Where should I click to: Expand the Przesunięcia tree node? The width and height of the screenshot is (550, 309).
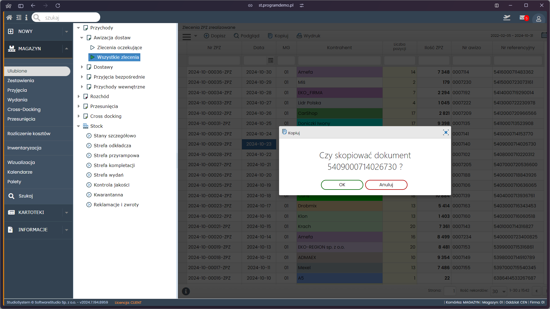point(78,106)
